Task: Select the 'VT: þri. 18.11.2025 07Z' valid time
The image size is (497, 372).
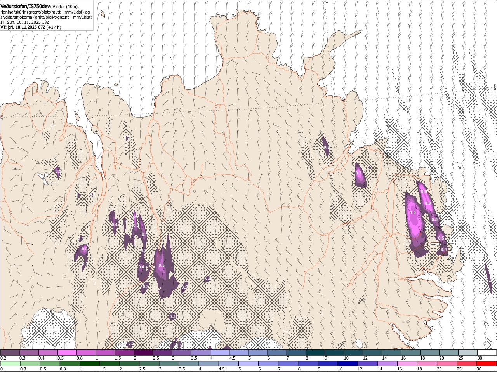Action: [23, 27]
